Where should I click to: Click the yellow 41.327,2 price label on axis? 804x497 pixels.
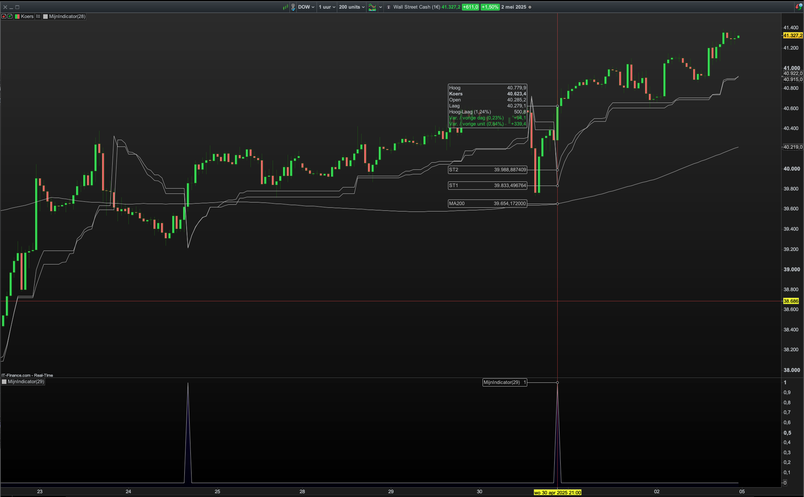792,35
